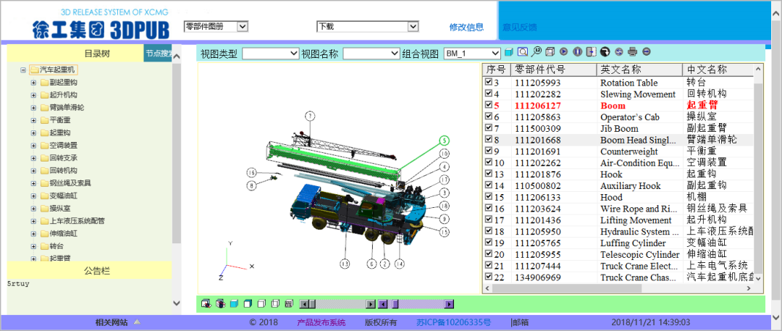Click the cyan 3D cube icon in top toolbar

point(508,52)
